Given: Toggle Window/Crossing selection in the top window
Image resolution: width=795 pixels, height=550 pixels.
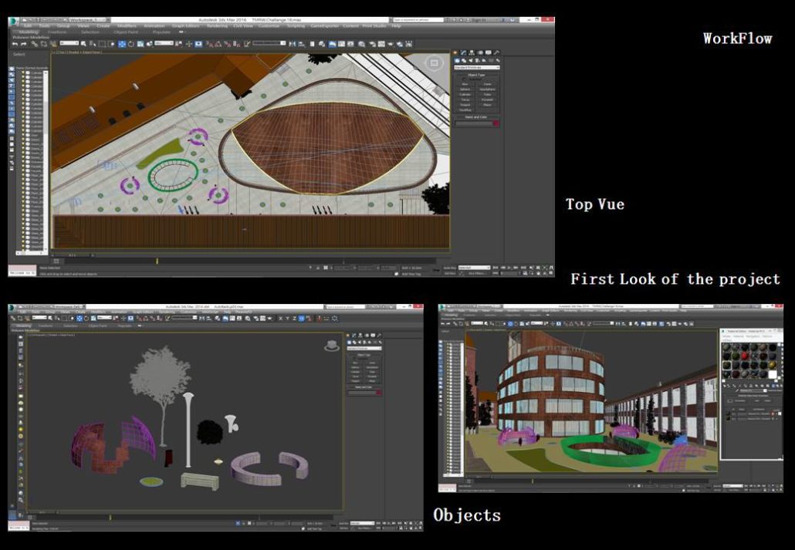Looking at the screenshot, I should coord(112,44).
